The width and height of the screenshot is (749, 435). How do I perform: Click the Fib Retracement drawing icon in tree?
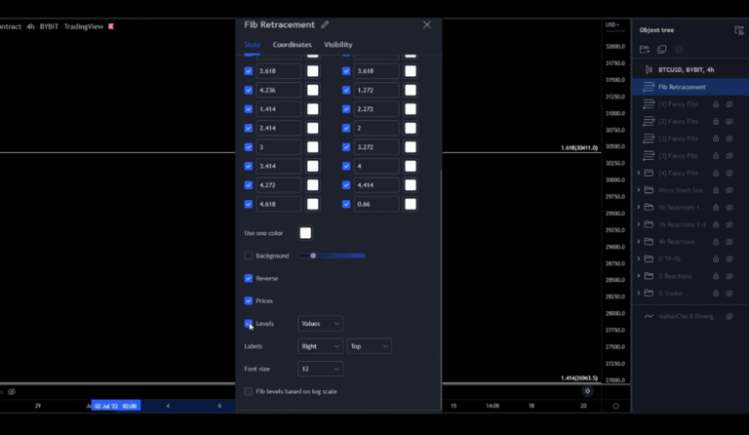coord(649,87)
